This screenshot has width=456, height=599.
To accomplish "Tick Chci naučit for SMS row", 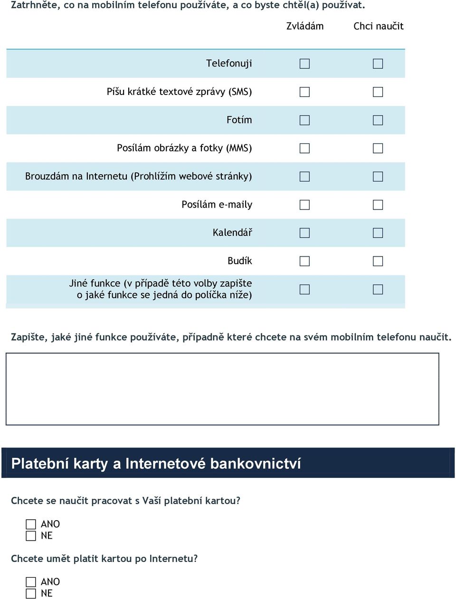I will pos(378,92).
